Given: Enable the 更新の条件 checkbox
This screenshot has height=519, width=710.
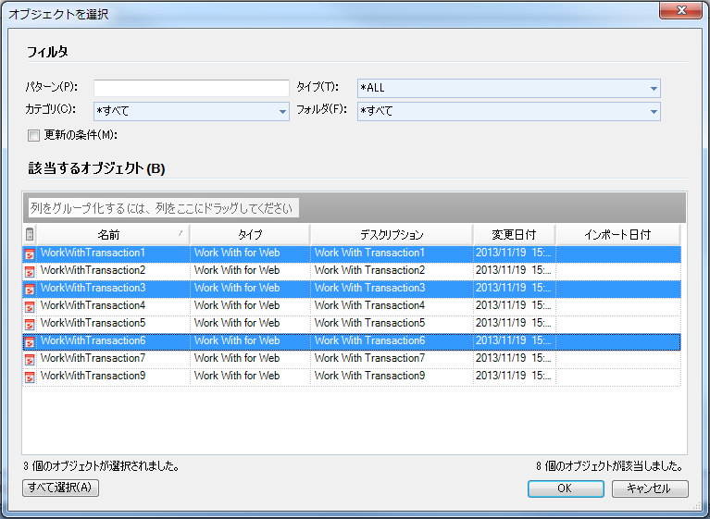Looking at the screenshot, I should [34, 135].
